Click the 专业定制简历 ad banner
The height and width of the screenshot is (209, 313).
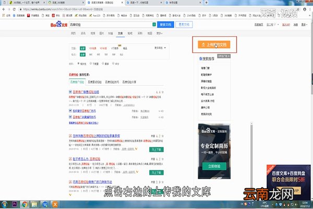click(214, 151)
